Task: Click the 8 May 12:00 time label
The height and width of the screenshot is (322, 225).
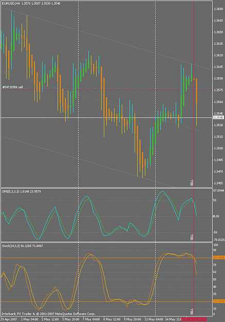Action: [112, 319]
